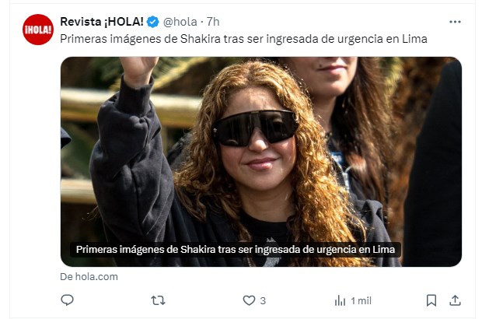Follow the De hola.com source link

tap(89, 276)
